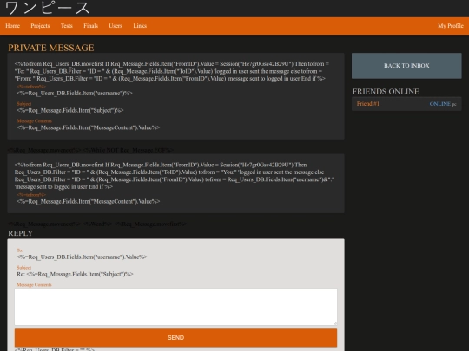Open the Users page

tap(116, 26)
